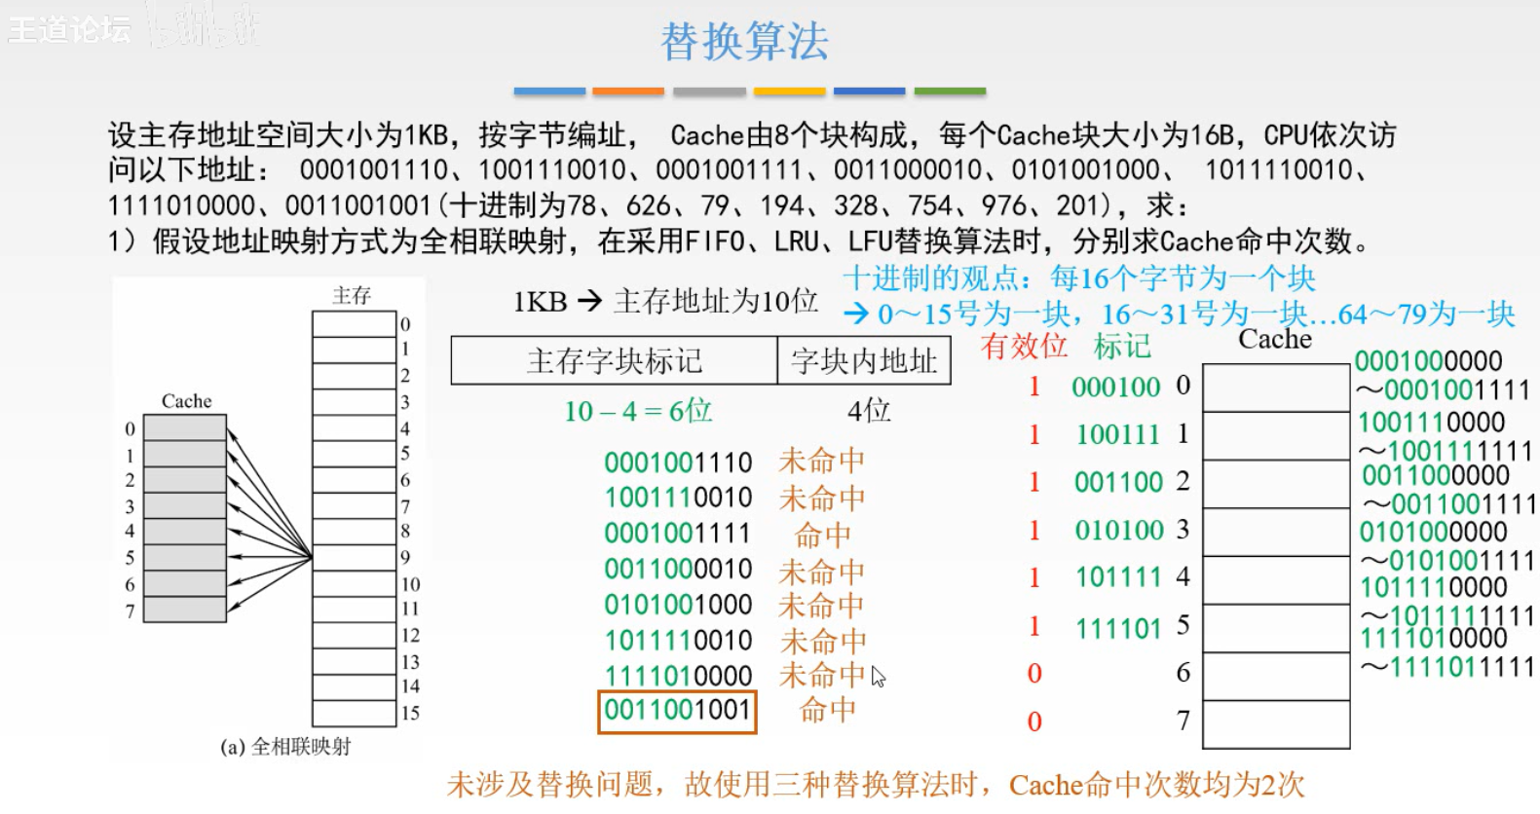Click the red 有效位 column header

coord(1024,346)
